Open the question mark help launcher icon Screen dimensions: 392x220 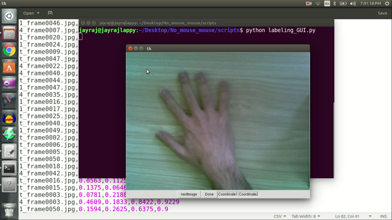pos(9,185)
